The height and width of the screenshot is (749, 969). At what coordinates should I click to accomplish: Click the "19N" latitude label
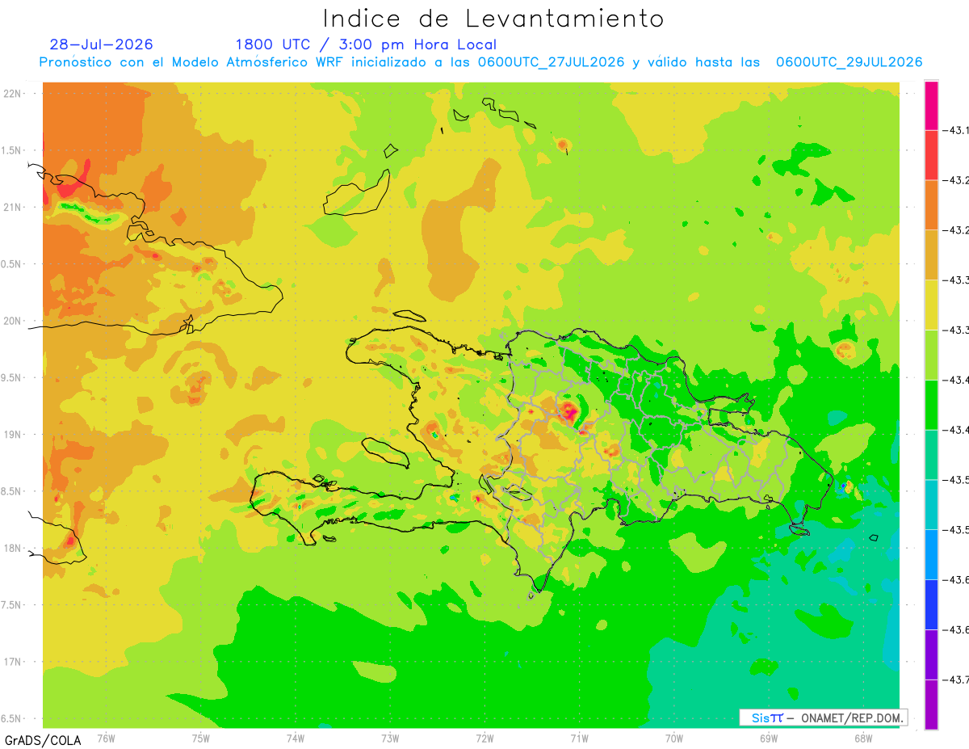pos(12,435)
